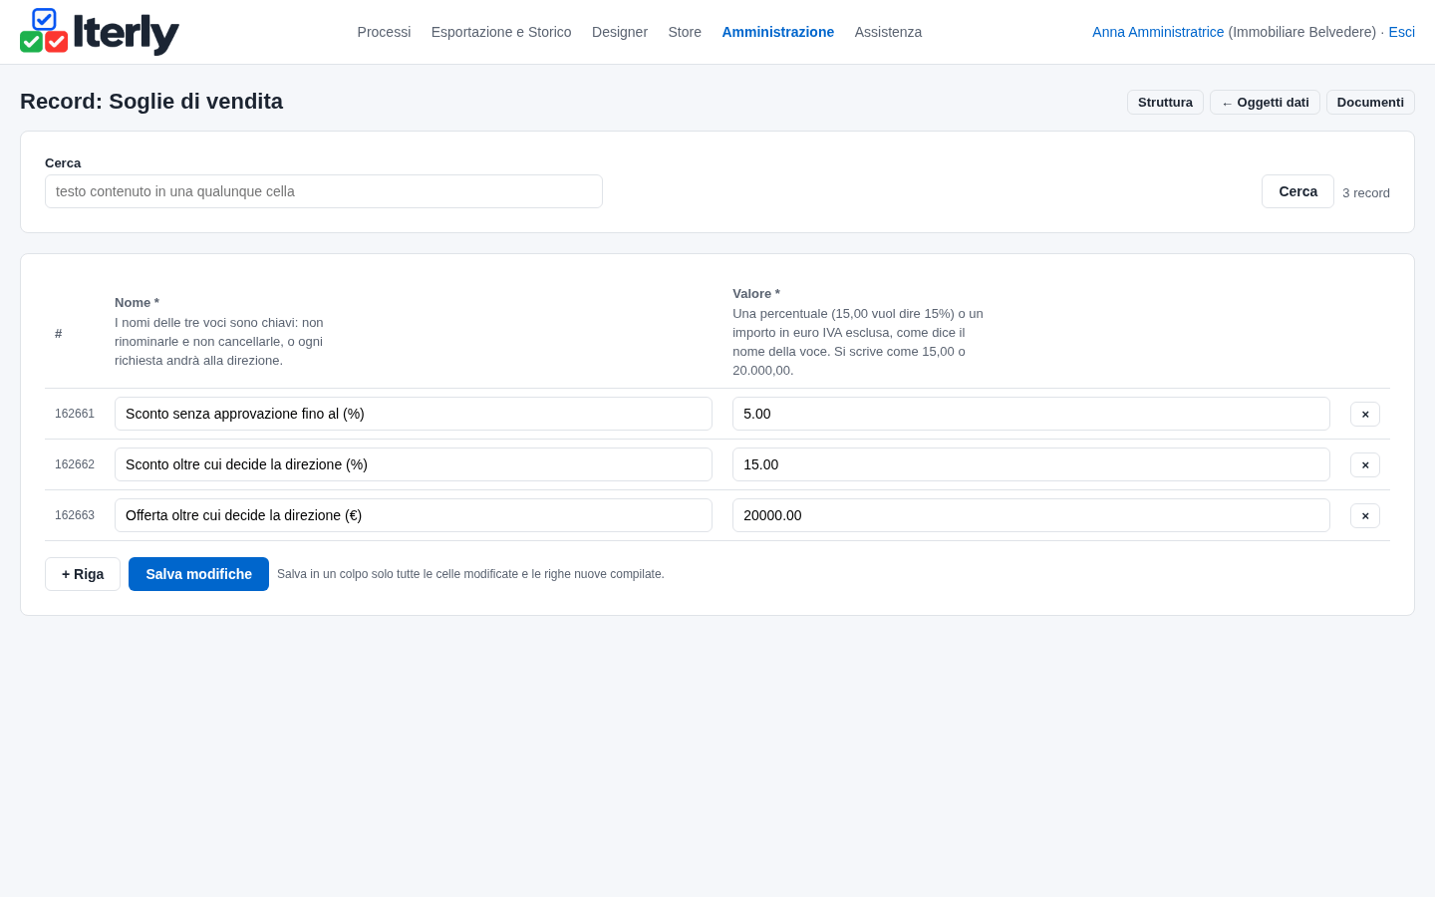Edit name field 'Offerta oltre cui decide la direzione (€)'

[x=414, y=515]
